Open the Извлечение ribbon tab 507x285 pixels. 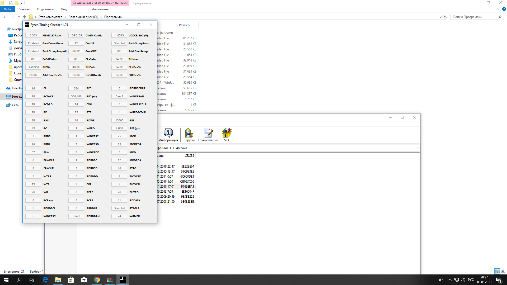100,9
